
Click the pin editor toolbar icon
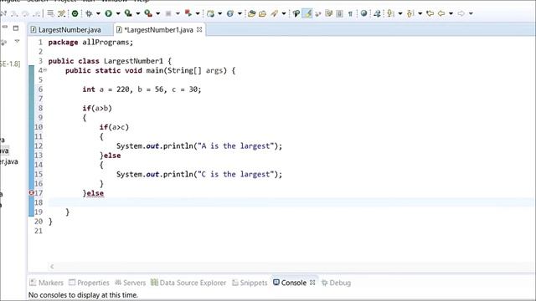pos(378,13)
